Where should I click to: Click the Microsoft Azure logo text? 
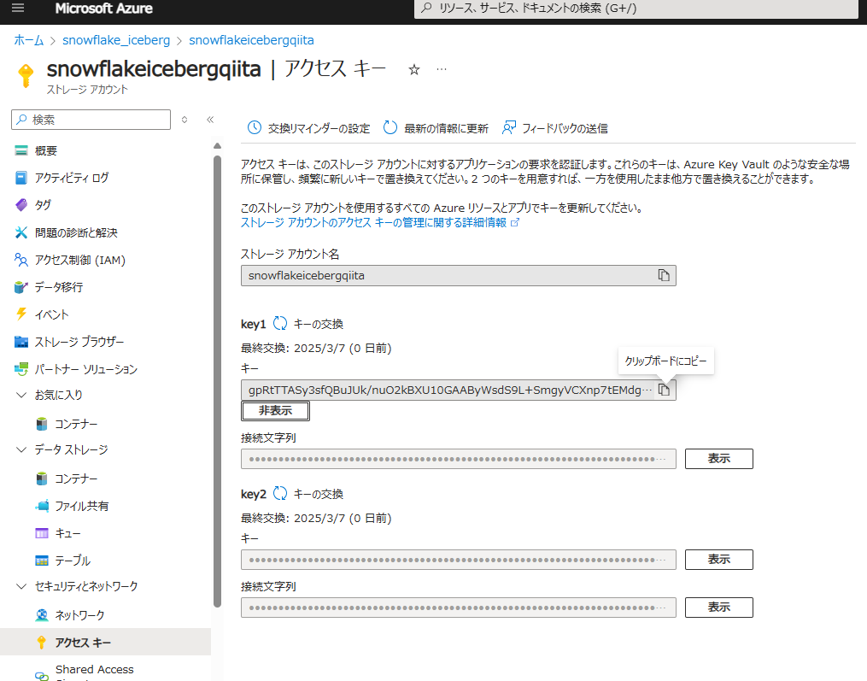[x=104, y=9]
